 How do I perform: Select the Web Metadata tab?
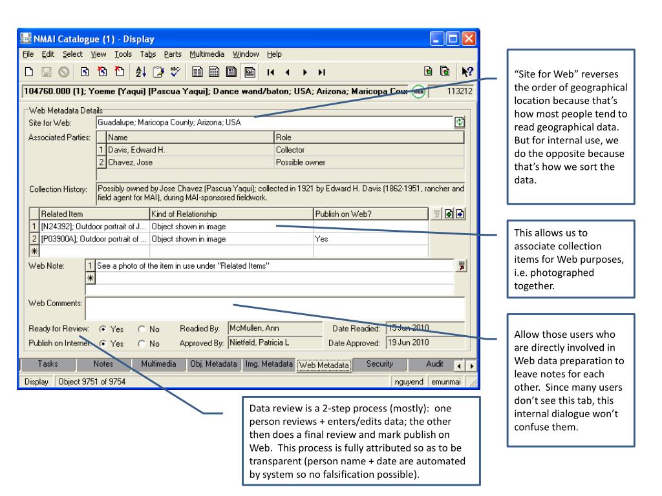point(325,365)
